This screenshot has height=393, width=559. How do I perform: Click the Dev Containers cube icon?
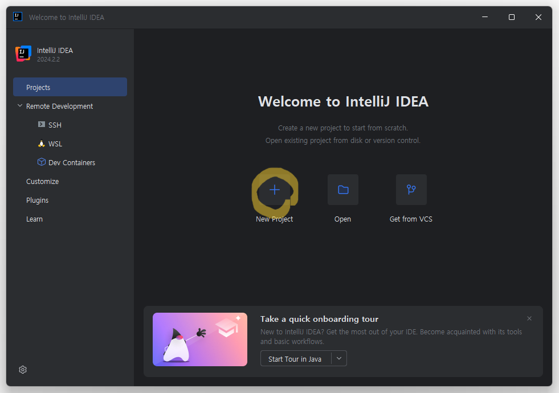click(42, 162)
